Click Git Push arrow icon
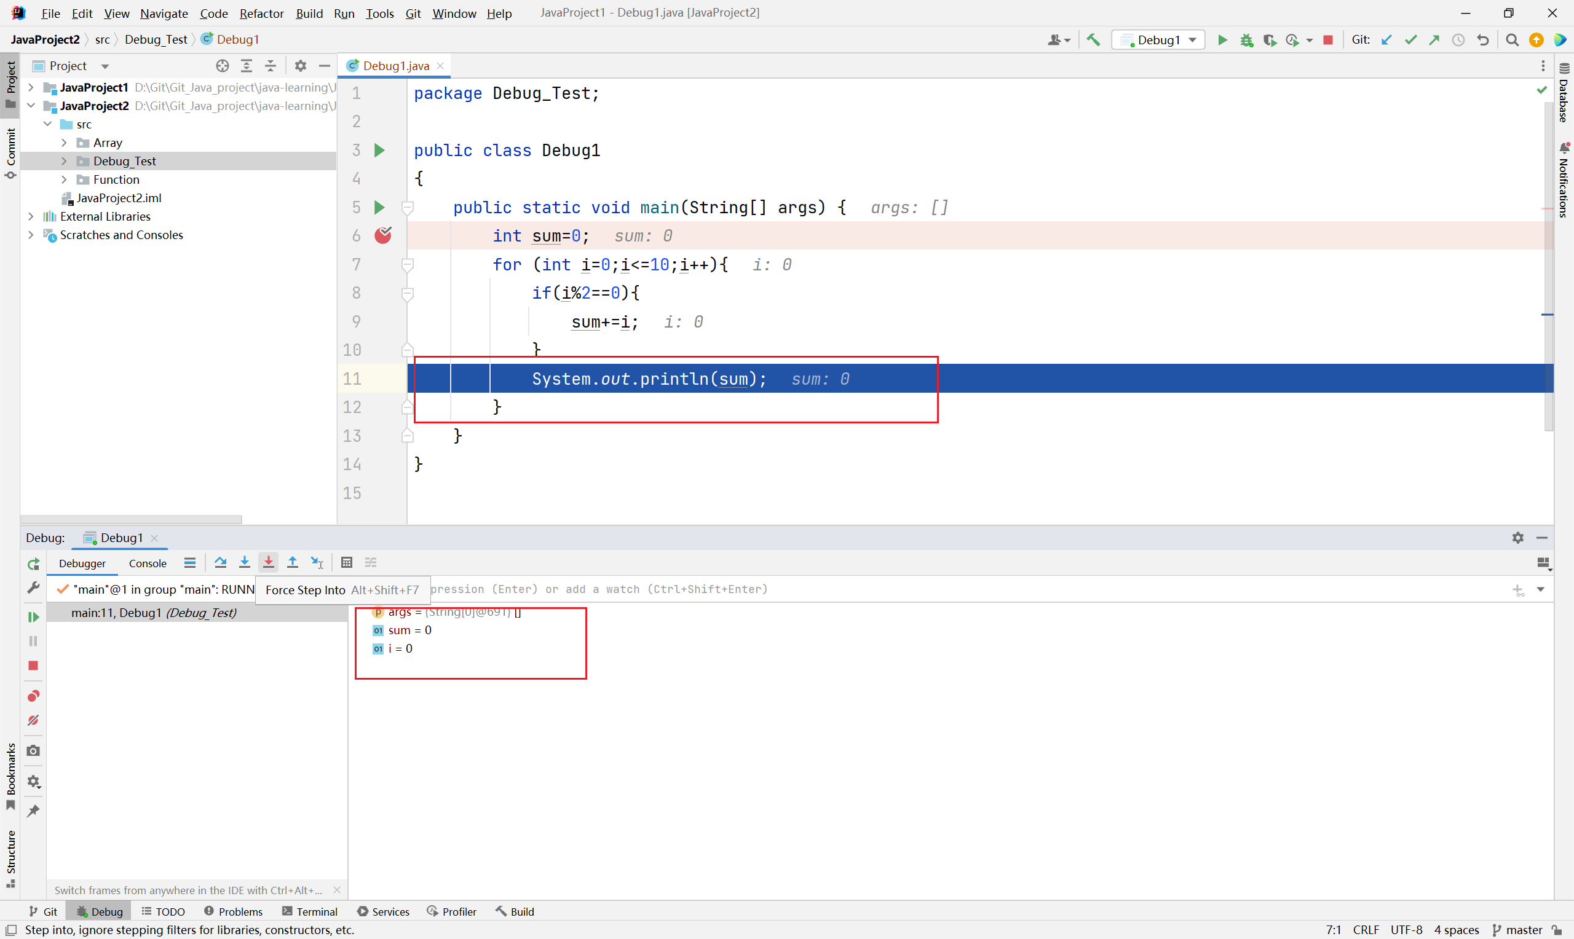This screenshot has height=939, width=1574. 1434,40
